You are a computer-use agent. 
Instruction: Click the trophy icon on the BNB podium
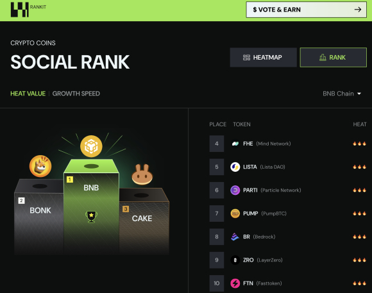pyautogui.click(x=91, y=217)
